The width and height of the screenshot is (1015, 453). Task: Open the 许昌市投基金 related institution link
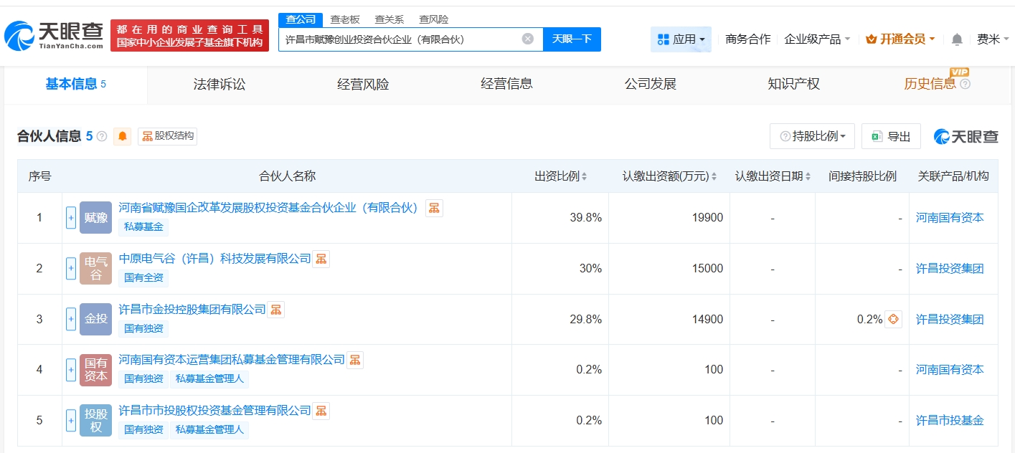949,420
